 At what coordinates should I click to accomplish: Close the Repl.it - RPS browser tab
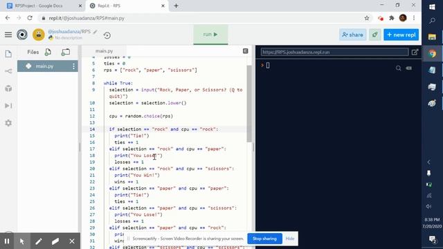click(163, 6)
